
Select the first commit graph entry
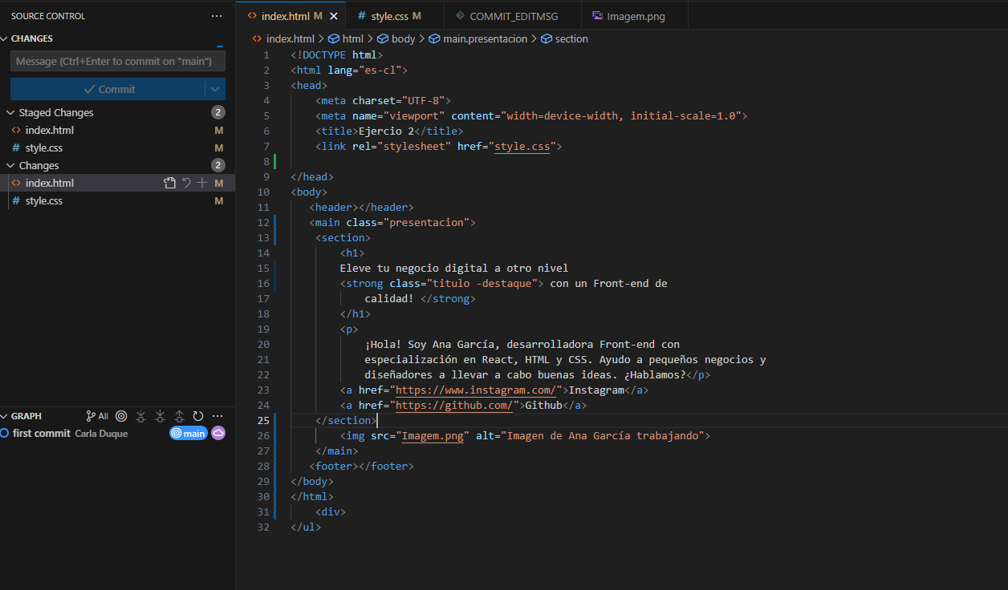coord(117,433)
